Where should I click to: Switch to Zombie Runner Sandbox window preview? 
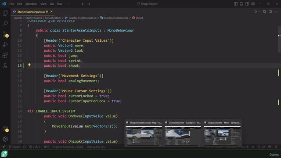pos(183,133)
